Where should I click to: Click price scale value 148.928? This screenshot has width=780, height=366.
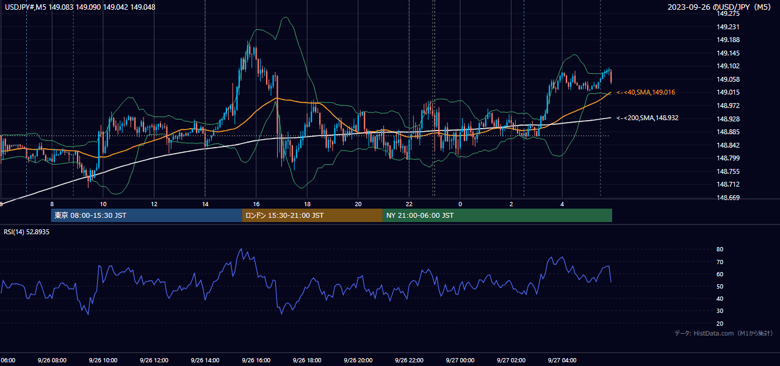[x=729, y=119]
